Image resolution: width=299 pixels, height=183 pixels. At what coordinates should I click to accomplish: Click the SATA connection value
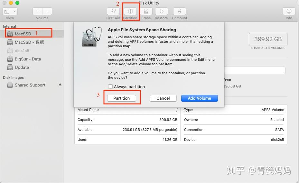[279, 130]
